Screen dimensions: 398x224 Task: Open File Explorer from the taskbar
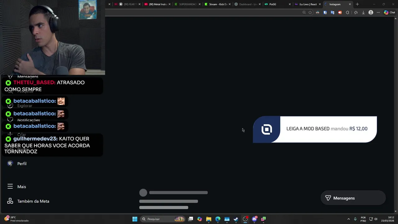point(209,219)
